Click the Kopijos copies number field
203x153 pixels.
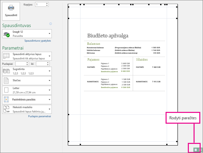tap(40, 4)
